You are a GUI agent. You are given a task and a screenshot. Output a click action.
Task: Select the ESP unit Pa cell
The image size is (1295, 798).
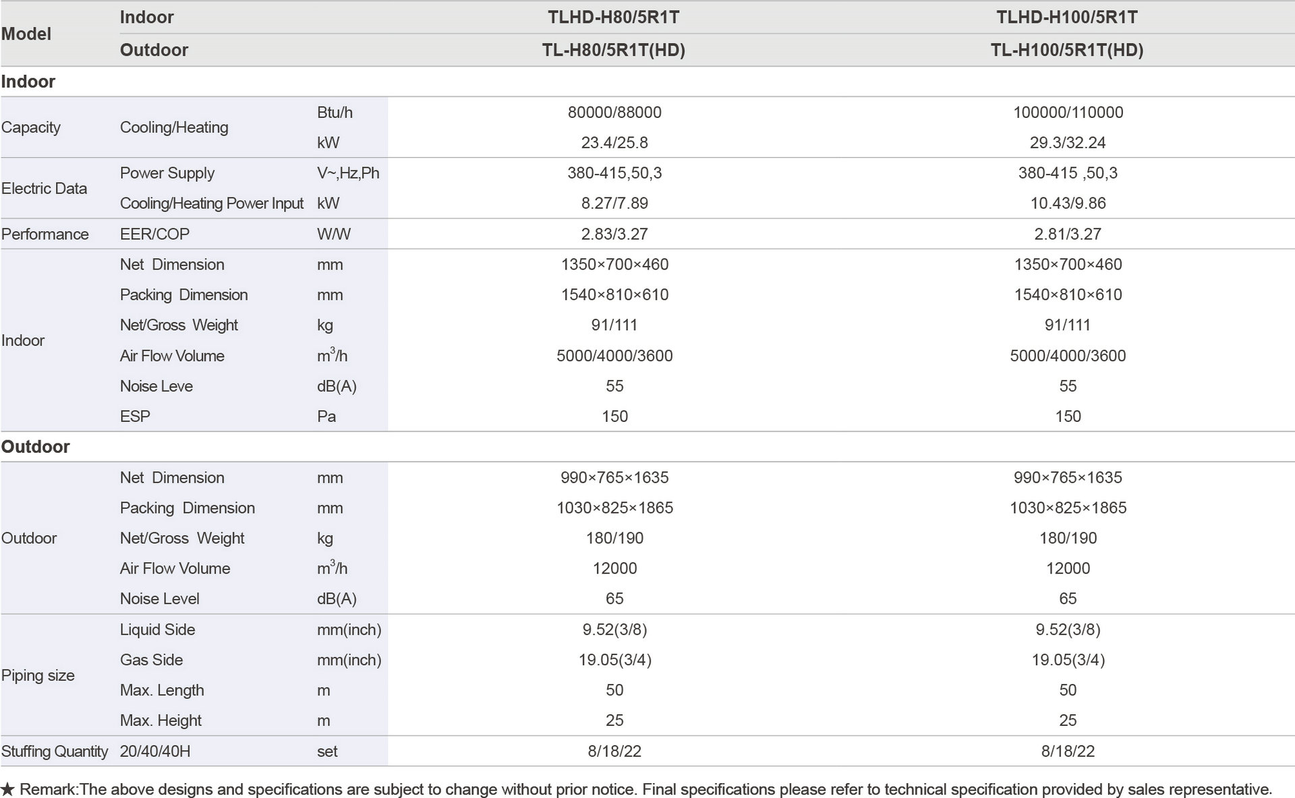coord(326,417)
